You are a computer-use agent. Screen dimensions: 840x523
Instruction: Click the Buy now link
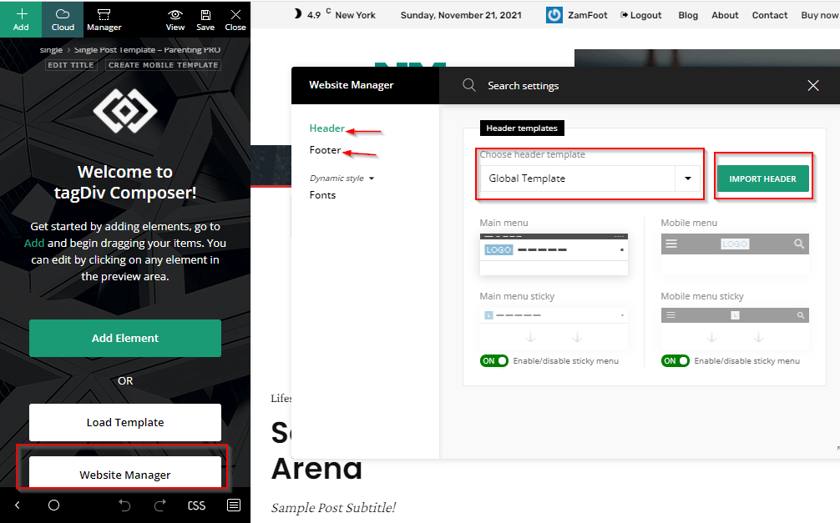point(820,15)
